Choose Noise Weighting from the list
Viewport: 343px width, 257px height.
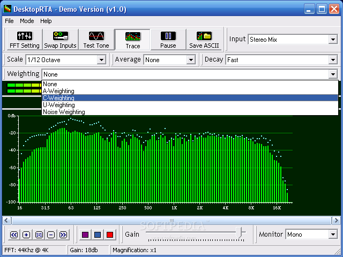[190, 112]
